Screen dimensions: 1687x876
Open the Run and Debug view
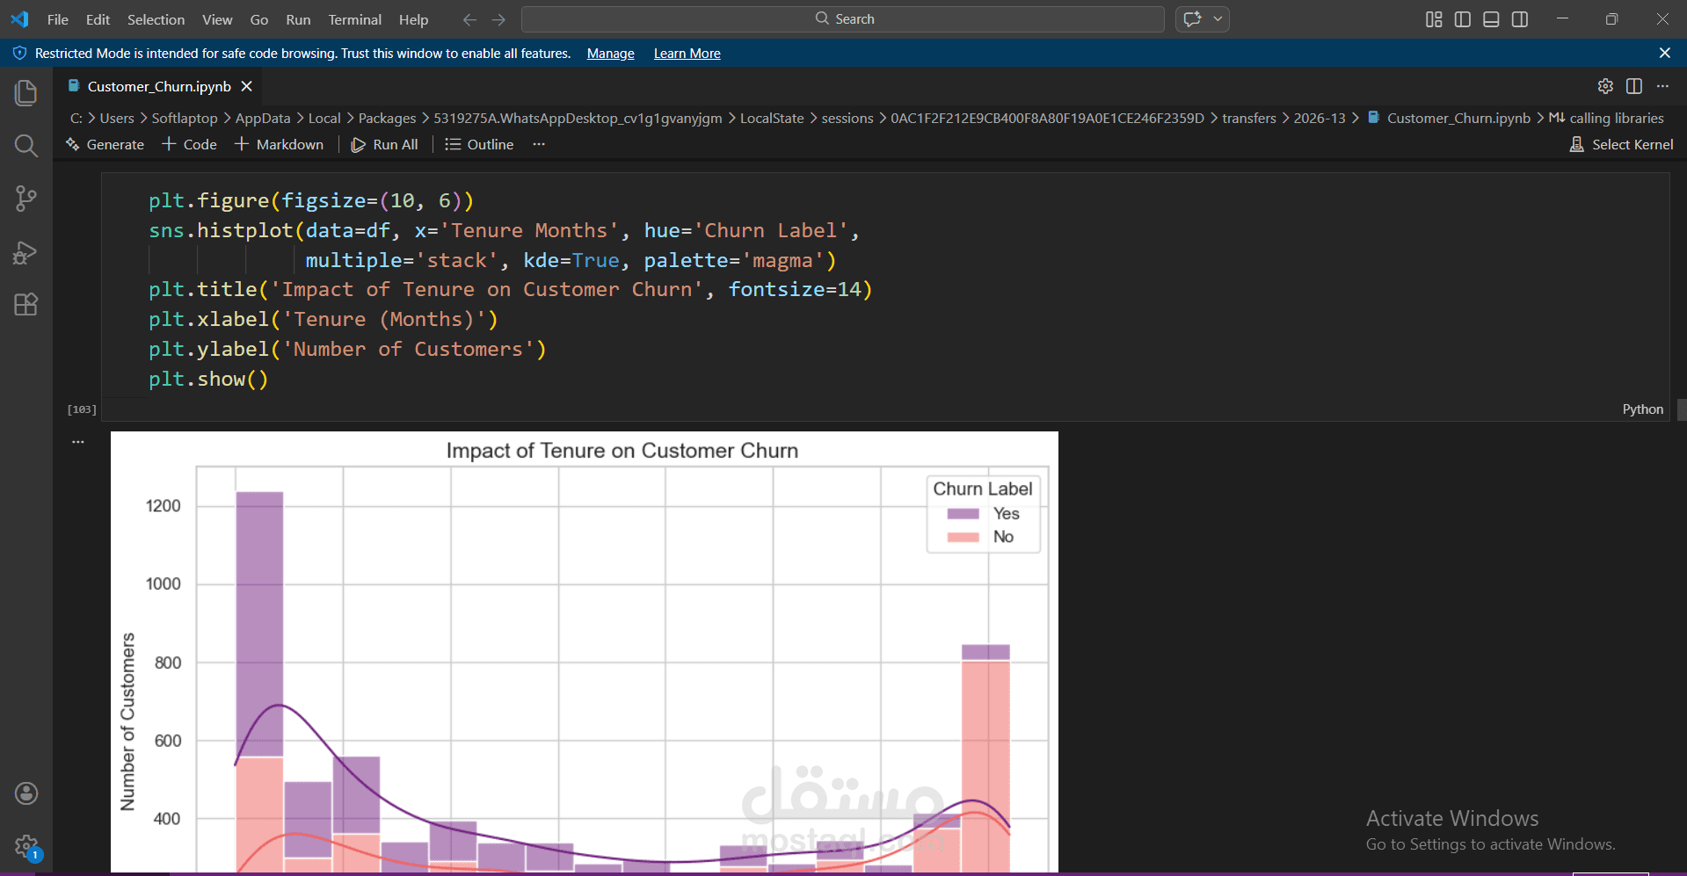tap(26, 252)
